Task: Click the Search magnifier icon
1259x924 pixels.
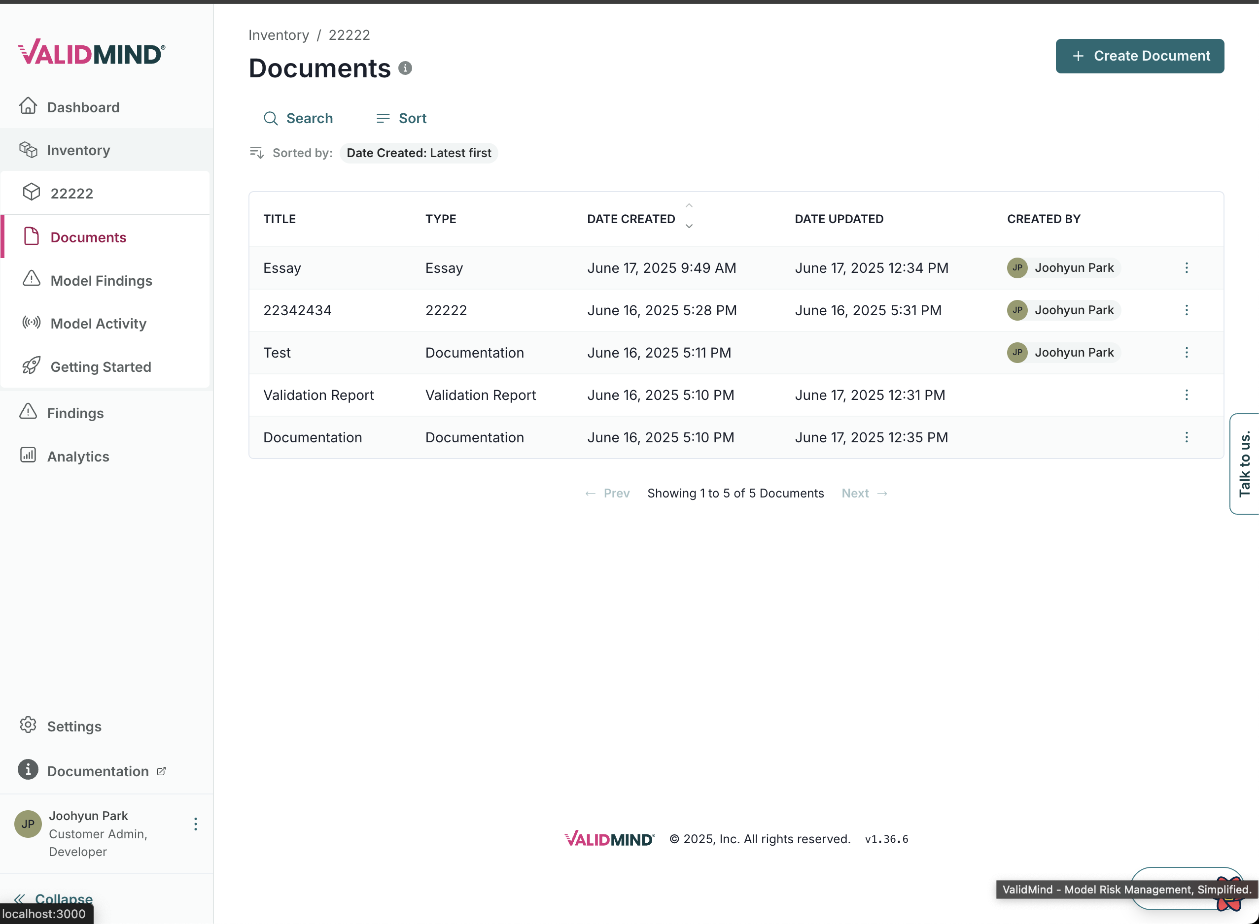Action: coord(271,118)
